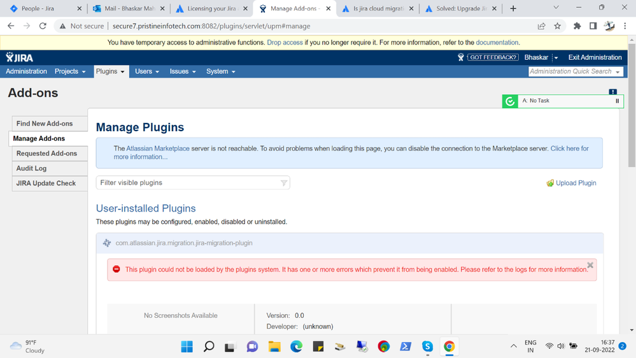Show hidden system tray icons
The image size is (636, 358).
tap(514, 347)
